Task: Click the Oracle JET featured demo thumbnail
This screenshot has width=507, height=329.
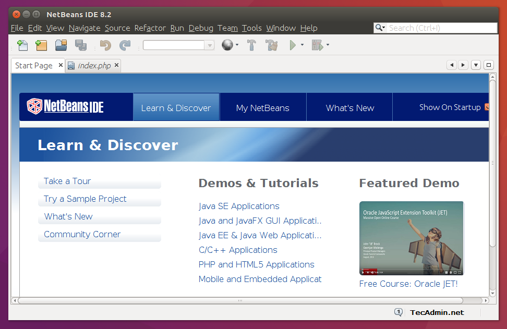Action: [412, 238]
